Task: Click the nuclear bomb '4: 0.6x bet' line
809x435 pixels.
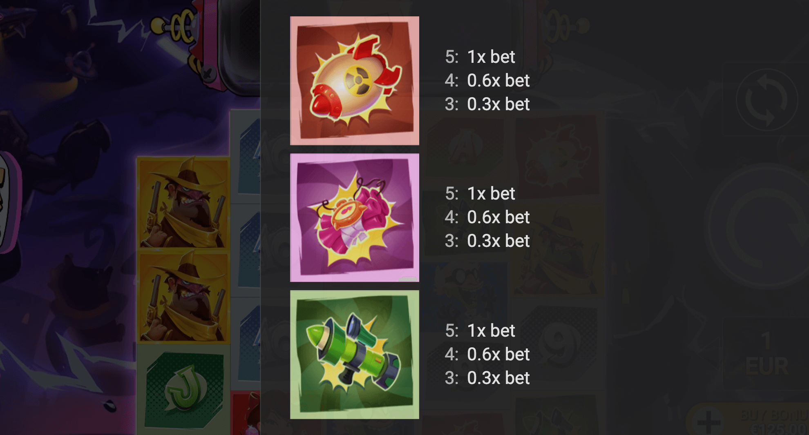Action: click(x=487, y=80)
